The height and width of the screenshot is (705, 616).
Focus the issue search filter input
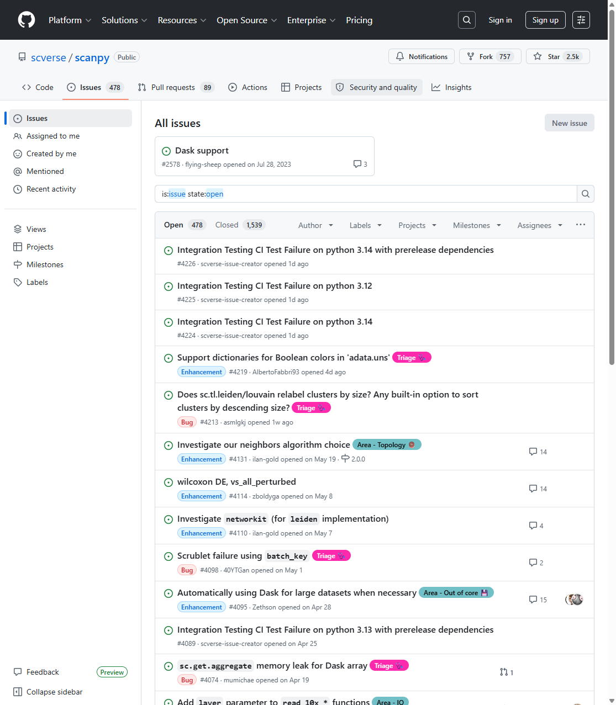[366, 194]
